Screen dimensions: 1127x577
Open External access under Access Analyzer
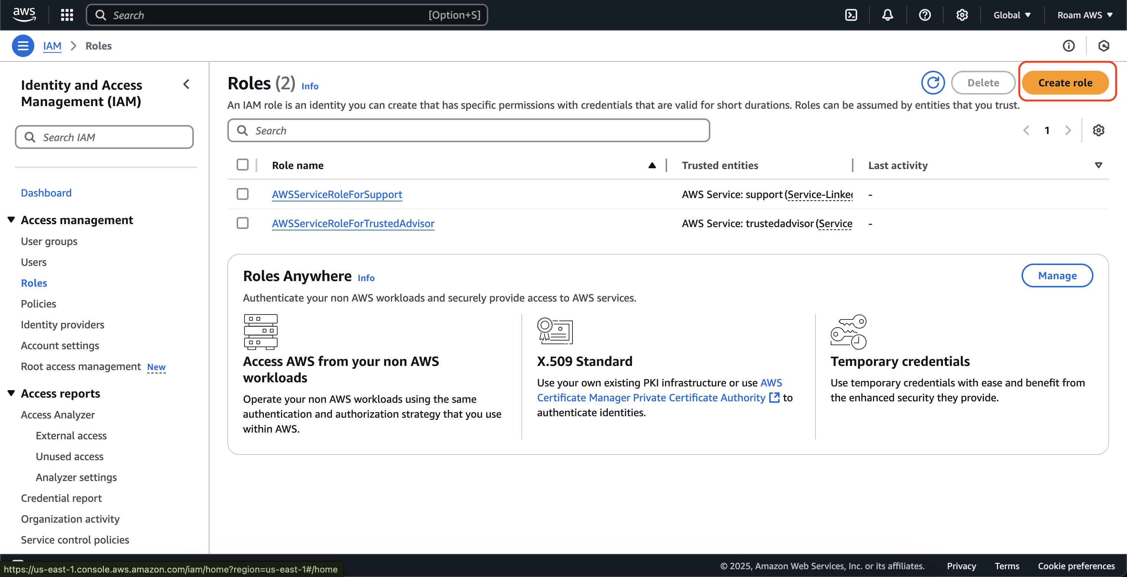click(x=71, y=436)
